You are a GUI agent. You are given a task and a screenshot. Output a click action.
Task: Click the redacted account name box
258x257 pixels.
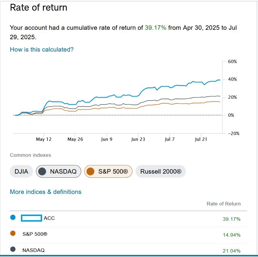(32, 218)
